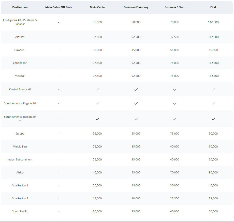Click Central America Premium Economy checkmark
This screenshot has height=222, width=234.
(x=136, y=90)
